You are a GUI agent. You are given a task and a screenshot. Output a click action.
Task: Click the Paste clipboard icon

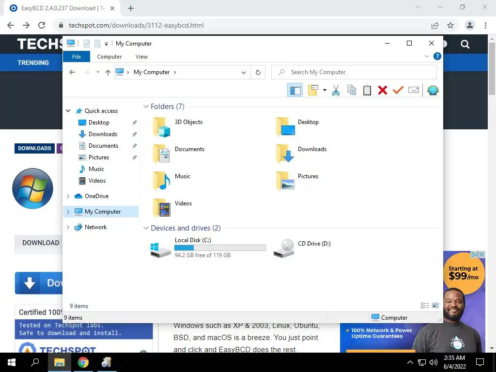[x=367, y=90]
